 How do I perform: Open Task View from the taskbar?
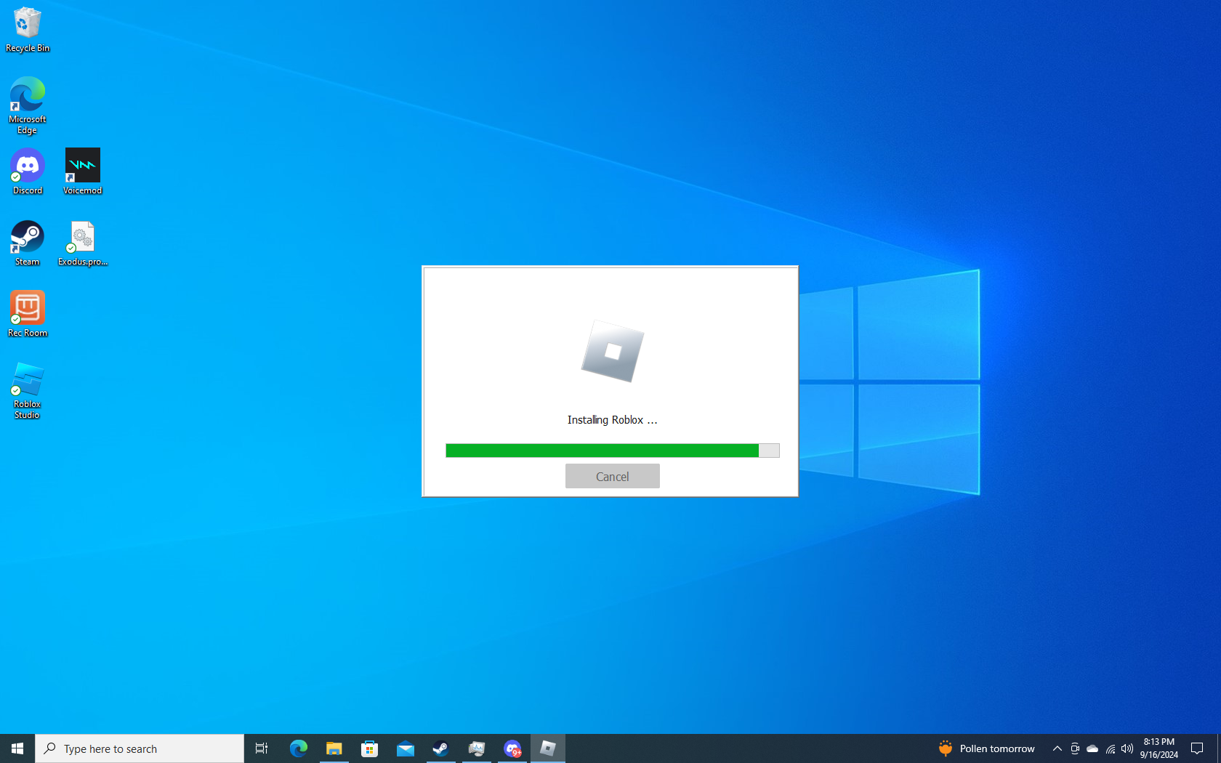[262, 748]
